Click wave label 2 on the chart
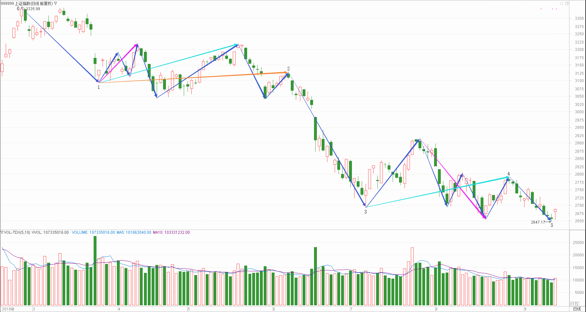Viewport: 586px width, 312px height. coord(289,69)
